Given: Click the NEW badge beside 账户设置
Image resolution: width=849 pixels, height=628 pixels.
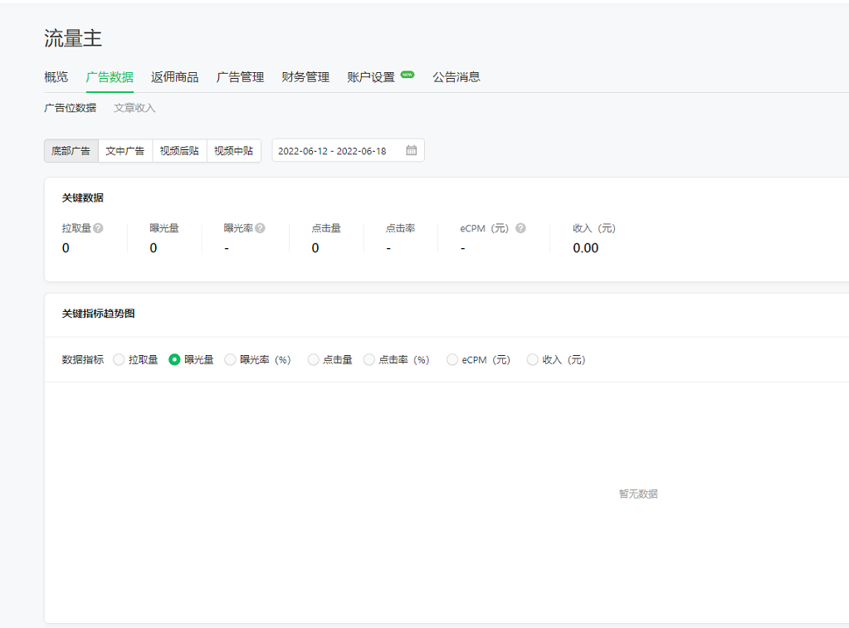Looking at the screenshot, I should 407,75.
